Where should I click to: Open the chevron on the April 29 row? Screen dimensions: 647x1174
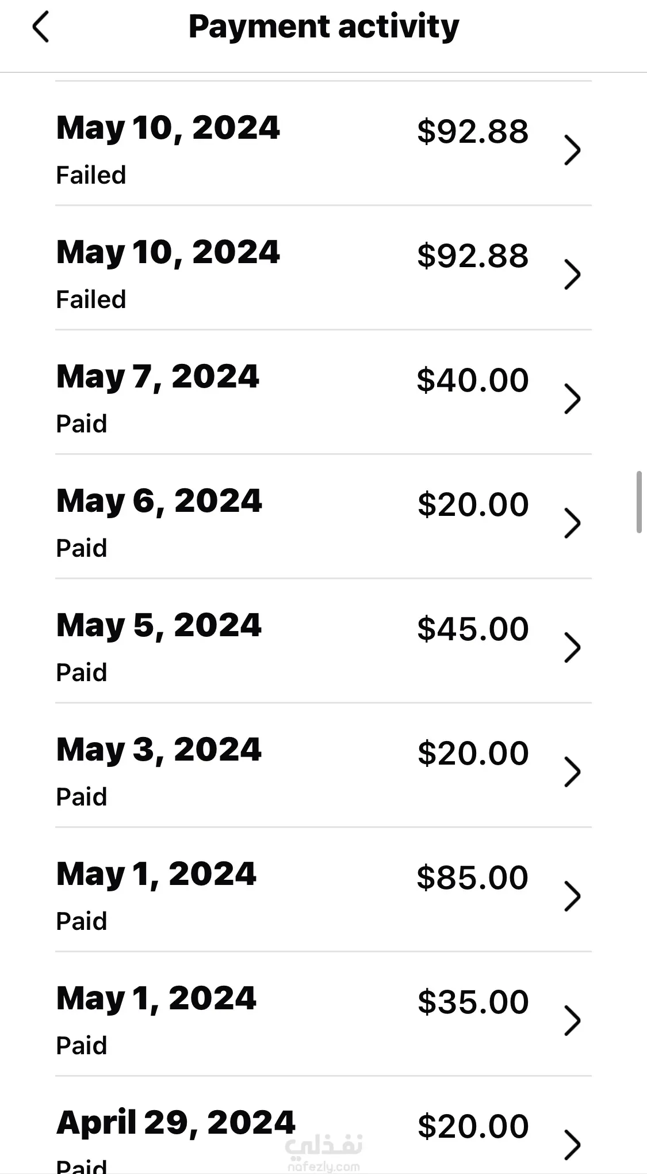click(572, 1145)
